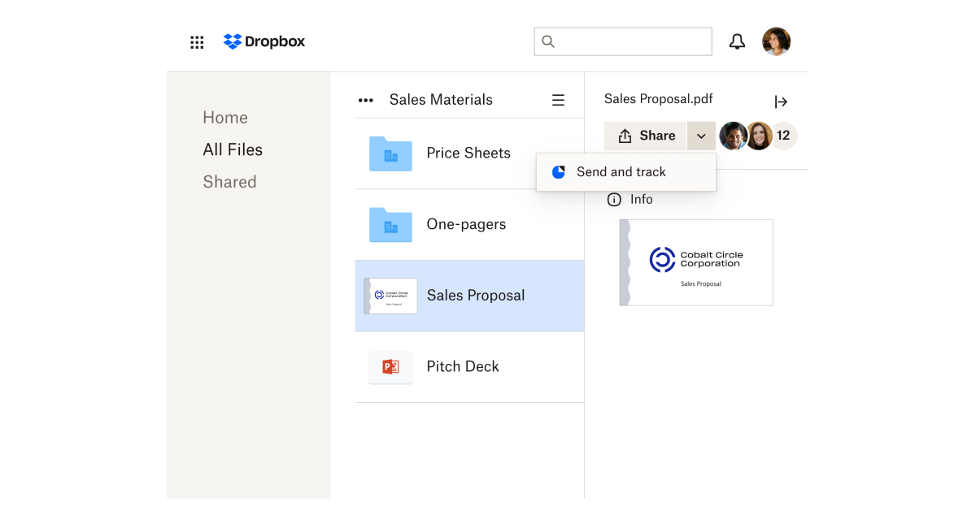Choose Send and track option
976x510 pixels.
tap(626, 172)
